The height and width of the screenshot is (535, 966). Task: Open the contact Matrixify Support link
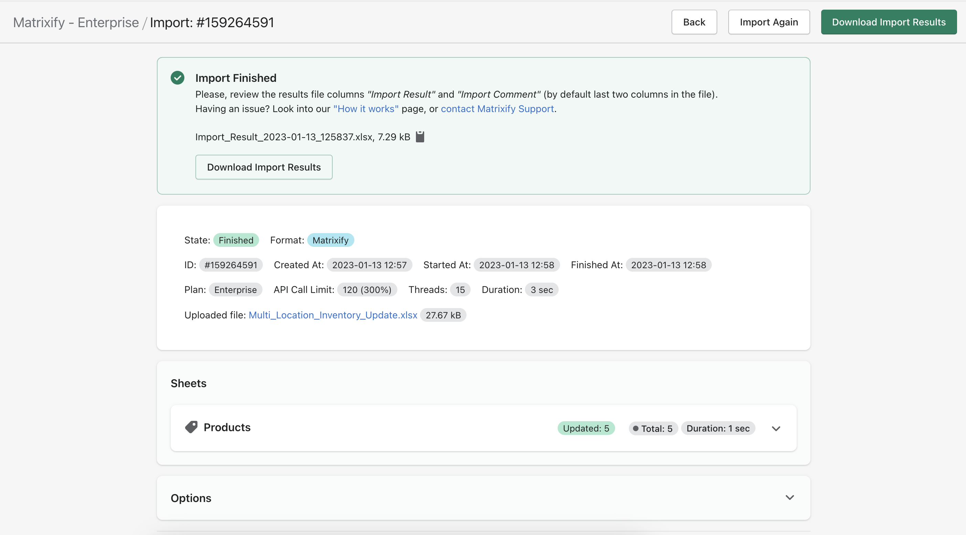coord(497,109)
